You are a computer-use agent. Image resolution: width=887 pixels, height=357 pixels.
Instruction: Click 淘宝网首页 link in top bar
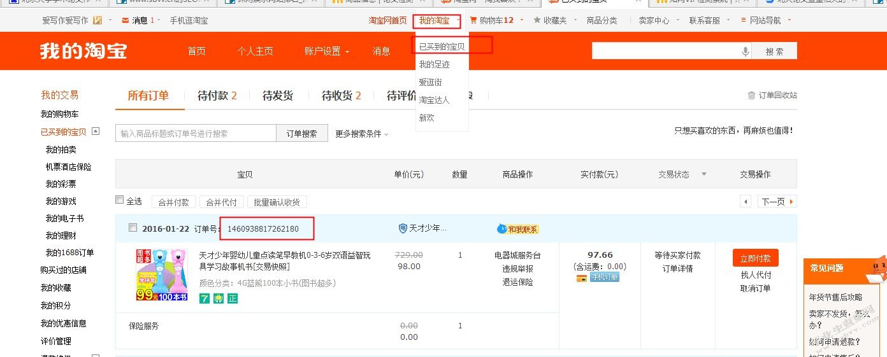[x=387, y=20]
